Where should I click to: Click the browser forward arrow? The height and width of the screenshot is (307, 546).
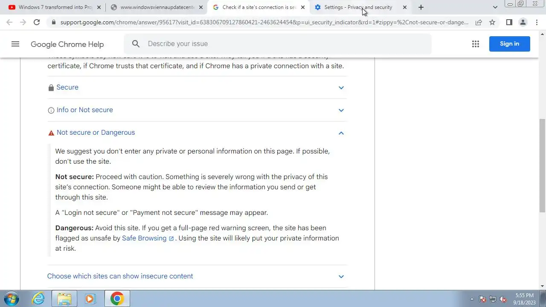pos(23,22)
